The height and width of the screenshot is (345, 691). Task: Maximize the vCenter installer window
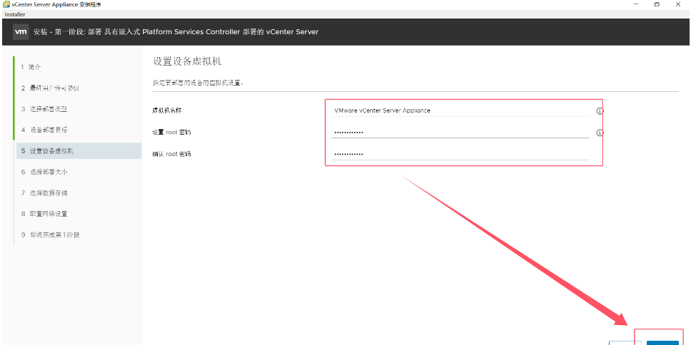pos(657,4)
